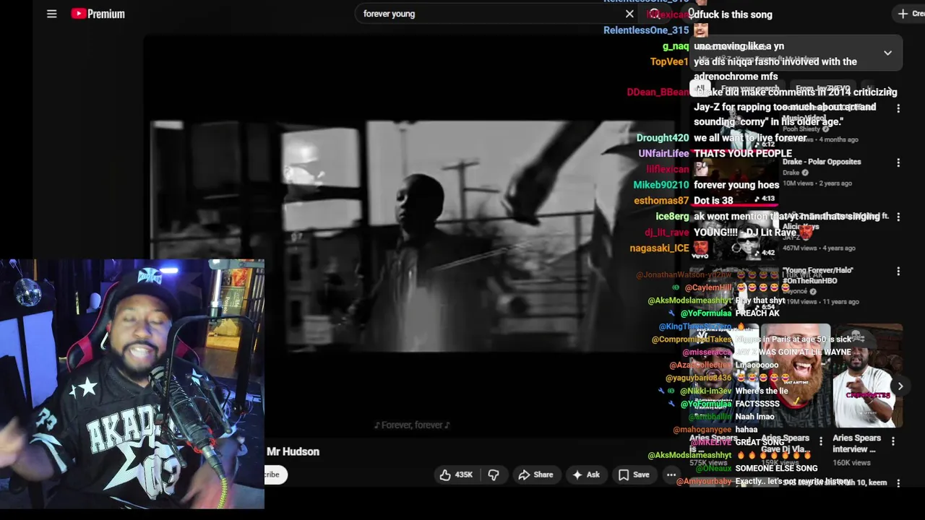Screen dimensions: 925x520
Task: Click chat message 'THATS YOUR PEOPLE'
Action: click(743, 153)
